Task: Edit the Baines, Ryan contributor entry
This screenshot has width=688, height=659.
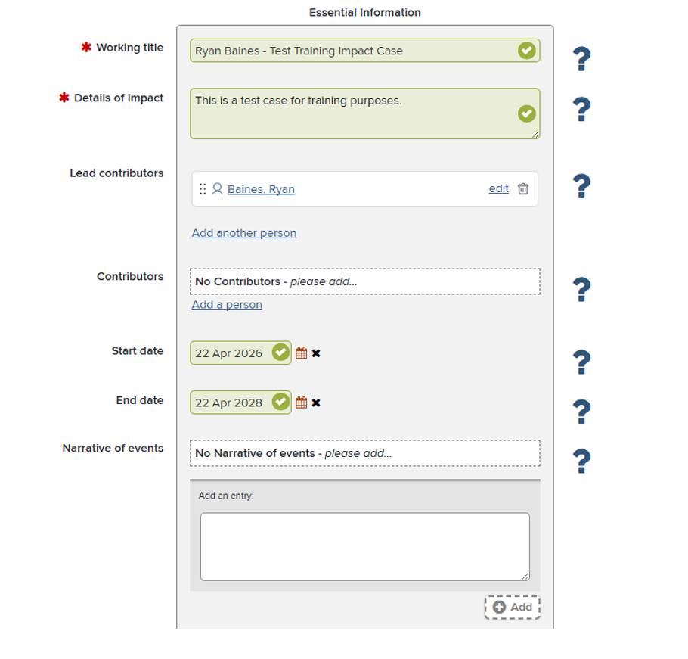Action: pyautogui.click(x=499, y=189)
